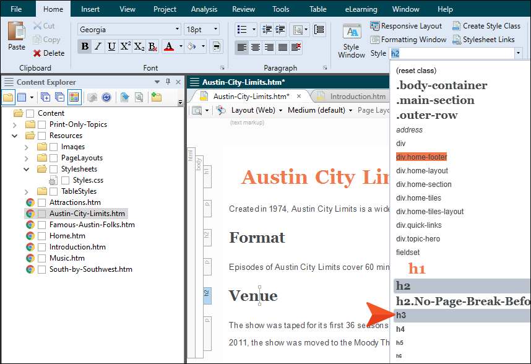Expand the Print-Only-Topics folder
Image resolution: width=531 pixels, height=364 pixels.
pos(15,125)
